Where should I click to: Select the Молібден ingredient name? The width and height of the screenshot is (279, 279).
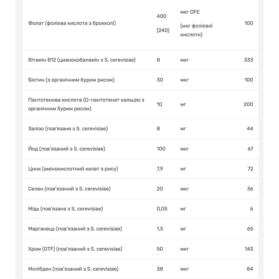73,269
